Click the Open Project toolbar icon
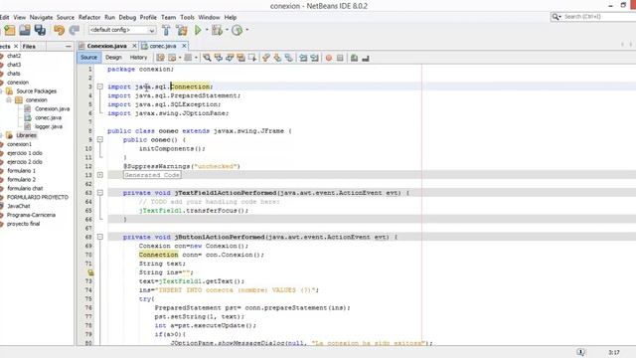 [x=25, y=30]
